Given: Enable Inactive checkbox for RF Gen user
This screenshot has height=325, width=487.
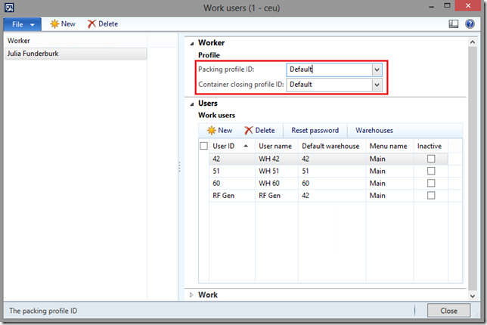Looking at the screenshot, I should tap(431, 195).
